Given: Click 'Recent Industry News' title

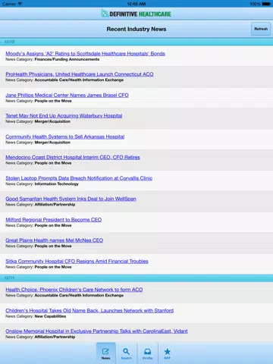Looking at the screenshot, I should 136,29.
